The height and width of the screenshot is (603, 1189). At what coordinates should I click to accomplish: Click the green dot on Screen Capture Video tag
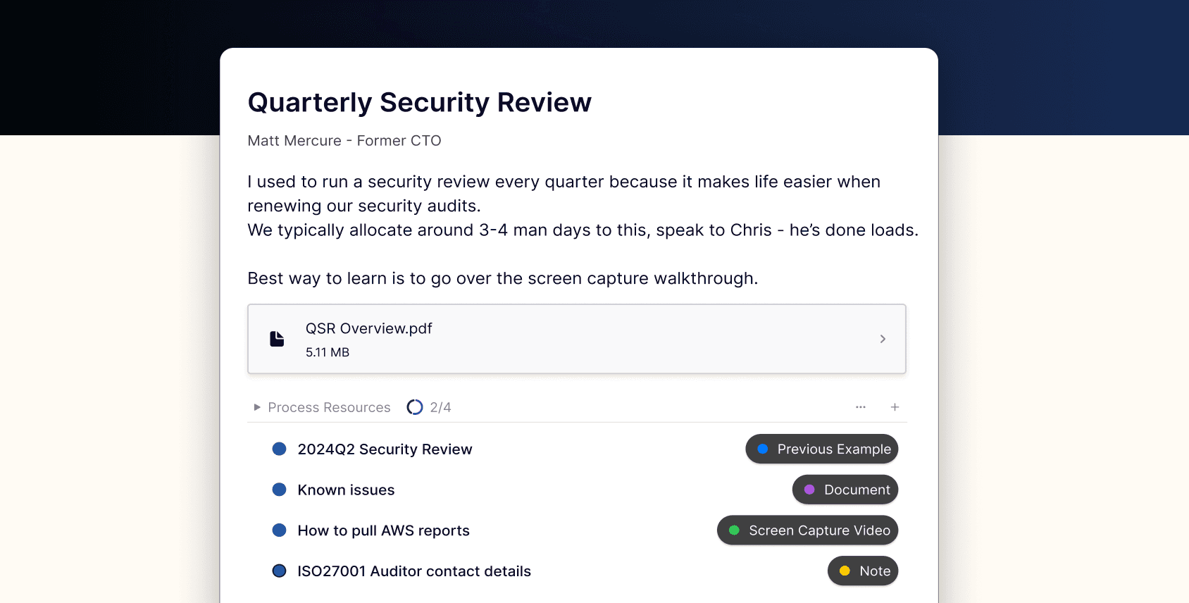point(734,530)
